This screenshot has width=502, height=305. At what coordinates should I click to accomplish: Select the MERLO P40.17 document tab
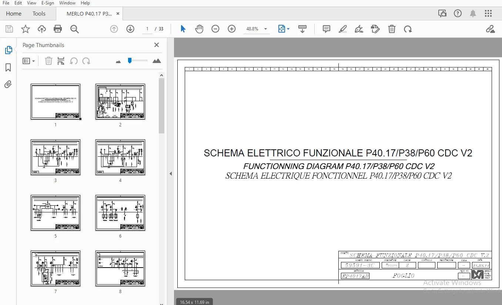pos(89,14)
